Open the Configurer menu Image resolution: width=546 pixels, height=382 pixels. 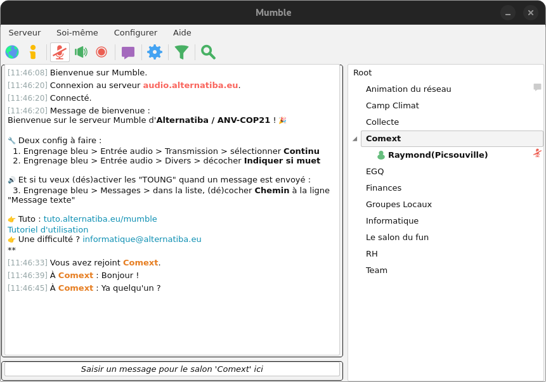[x=136, y=32]
